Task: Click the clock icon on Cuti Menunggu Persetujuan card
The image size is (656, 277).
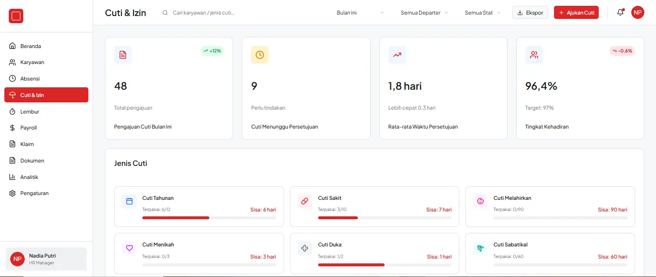Action: 260,55
